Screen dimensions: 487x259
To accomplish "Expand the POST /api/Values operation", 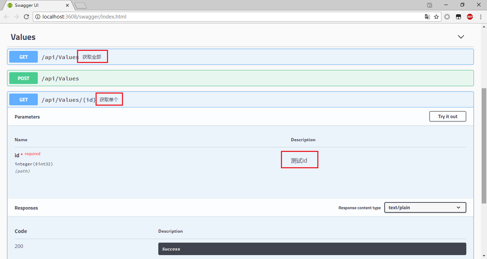I will [240, 78].
